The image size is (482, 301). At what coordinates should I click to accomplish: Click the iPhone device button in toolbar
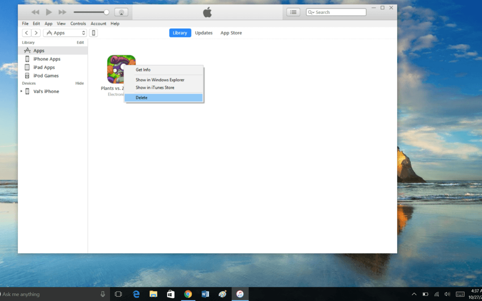pyautogui.click(x=93, y=33)
